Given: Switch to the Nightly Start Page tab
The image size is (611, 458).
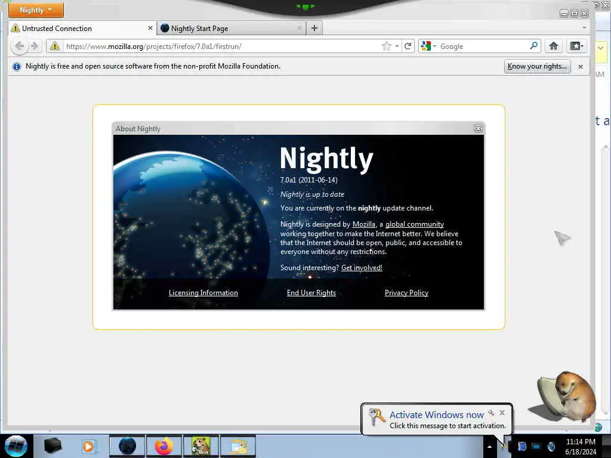Looking at the screenshot, I should [x=232, y=29].
